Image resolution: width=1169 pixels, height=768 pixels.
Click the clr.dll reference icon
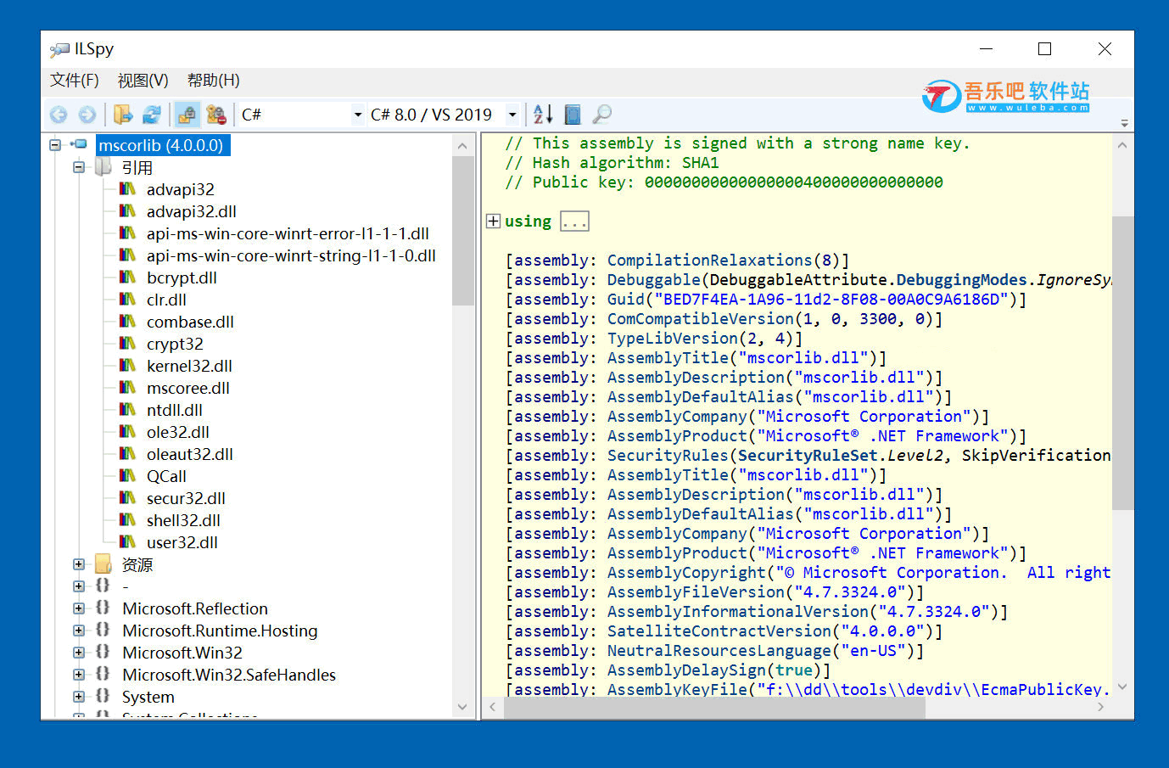(x=127, y=299)
